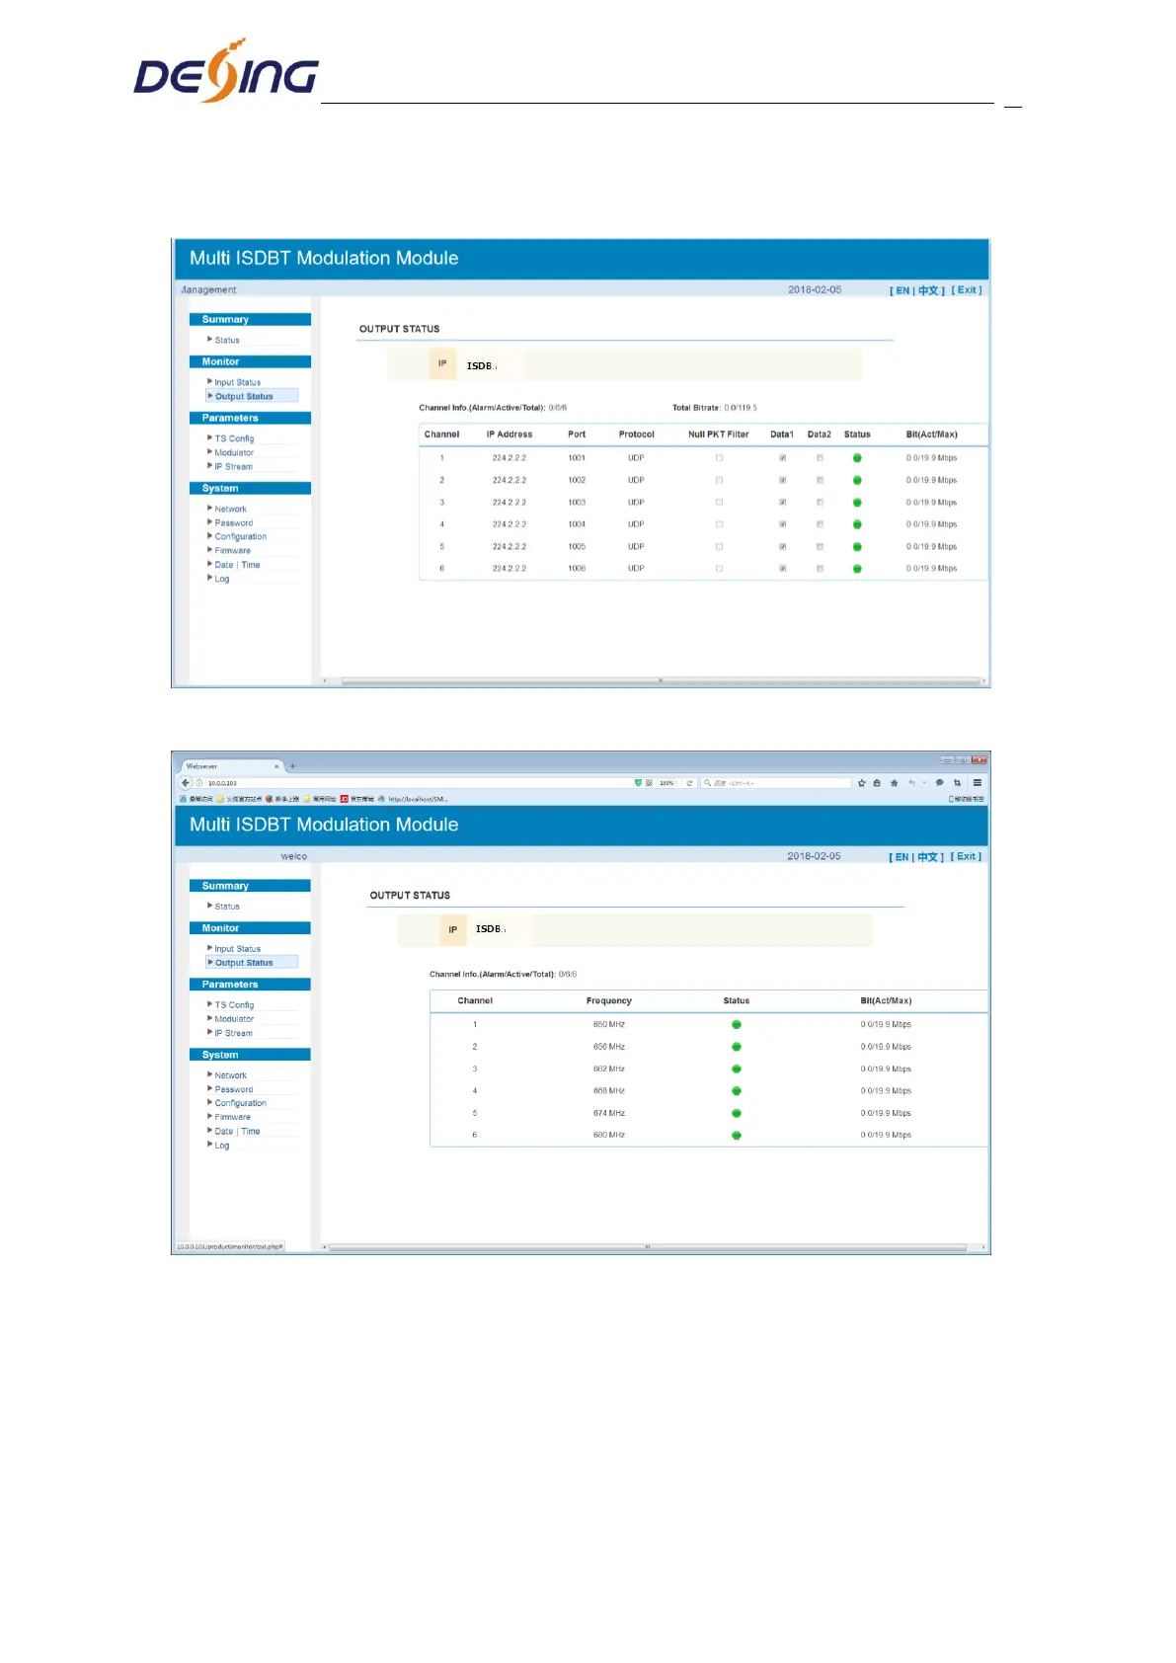Open the browser hamburger menu icon
Screen dimensions: 1176x1663
click(977, 783)
